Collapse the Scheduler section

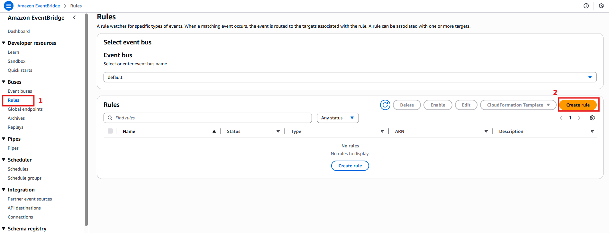pos(4,160)
